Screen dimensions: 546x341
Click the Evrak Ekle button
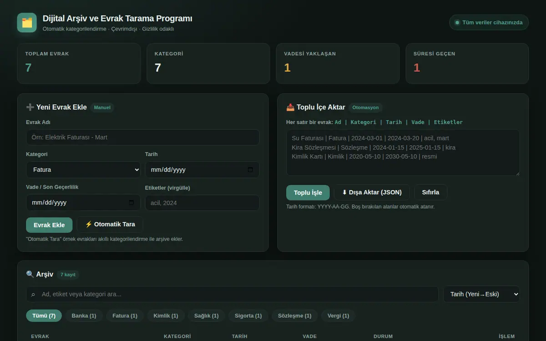[49, 225]
